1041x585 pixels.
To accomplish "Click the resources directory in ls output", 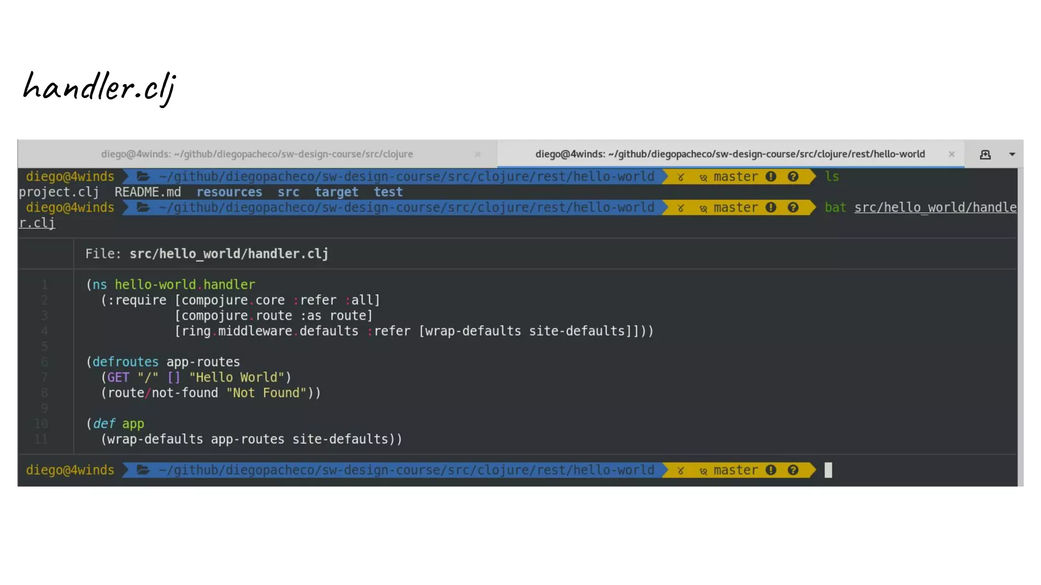I will pyautogui.click(x=229, y=192).
